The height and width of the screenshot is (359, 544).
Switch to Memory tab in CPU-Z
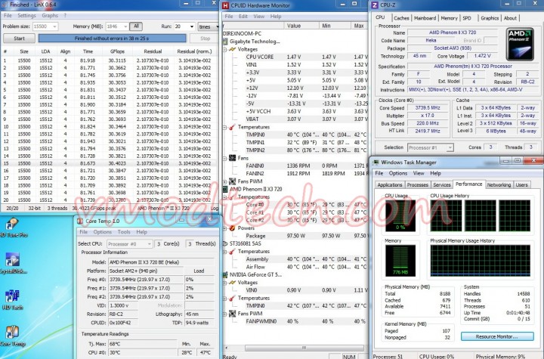(x=449, y=18)
